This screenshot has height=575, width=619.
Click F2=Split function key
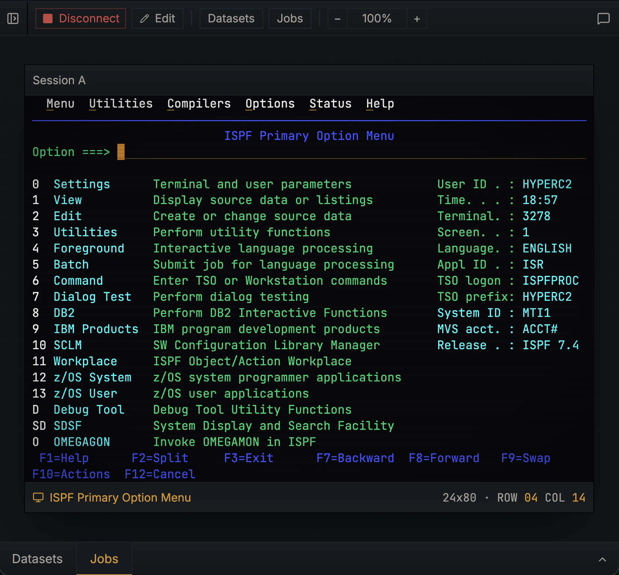pyautogui.click(x=160, y=458)
